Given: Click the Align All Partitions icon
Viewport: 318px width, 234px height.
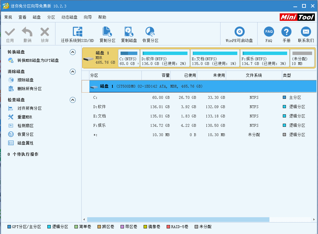Looking at the screenshot, I should click(x=11, y=108).
